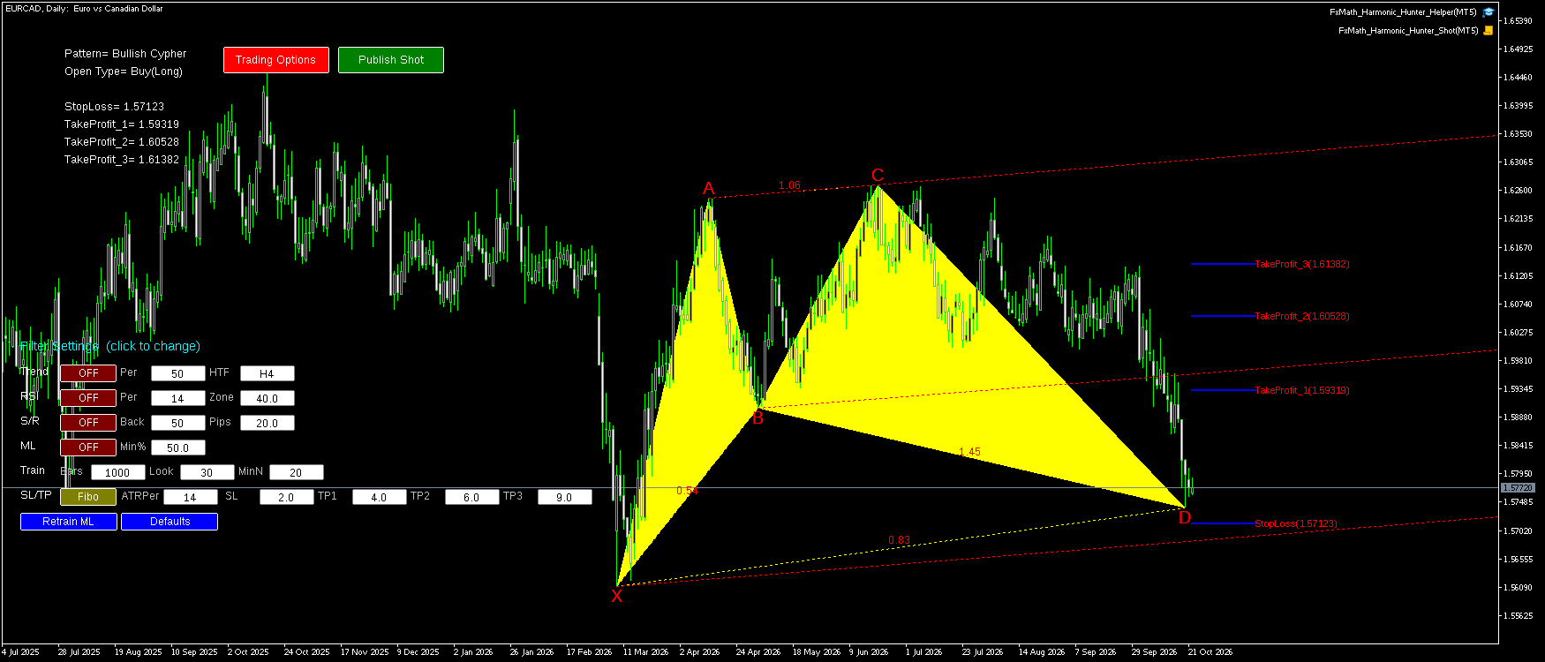This screenshot has height=662, width=1545.
Task: Click the "Pattern= Bullish Cypher" text
Action: (125, 54)
